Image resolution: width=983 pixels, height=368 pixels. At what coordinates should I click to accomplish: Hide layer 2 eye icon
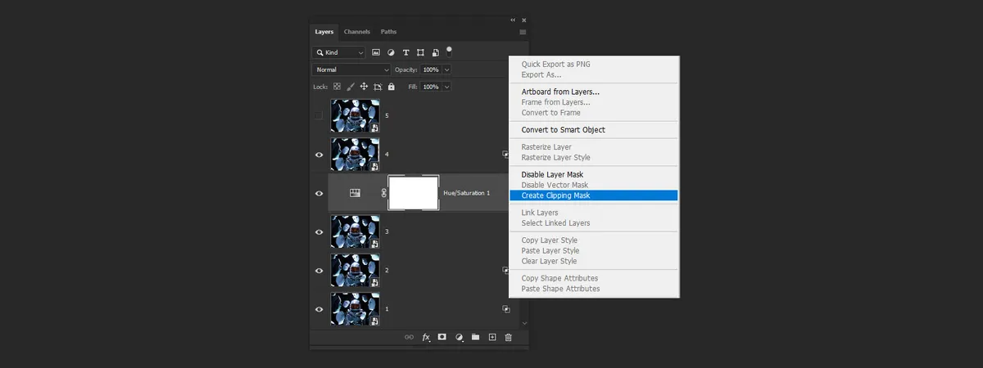pyautogui.click(x=319, y=270)
